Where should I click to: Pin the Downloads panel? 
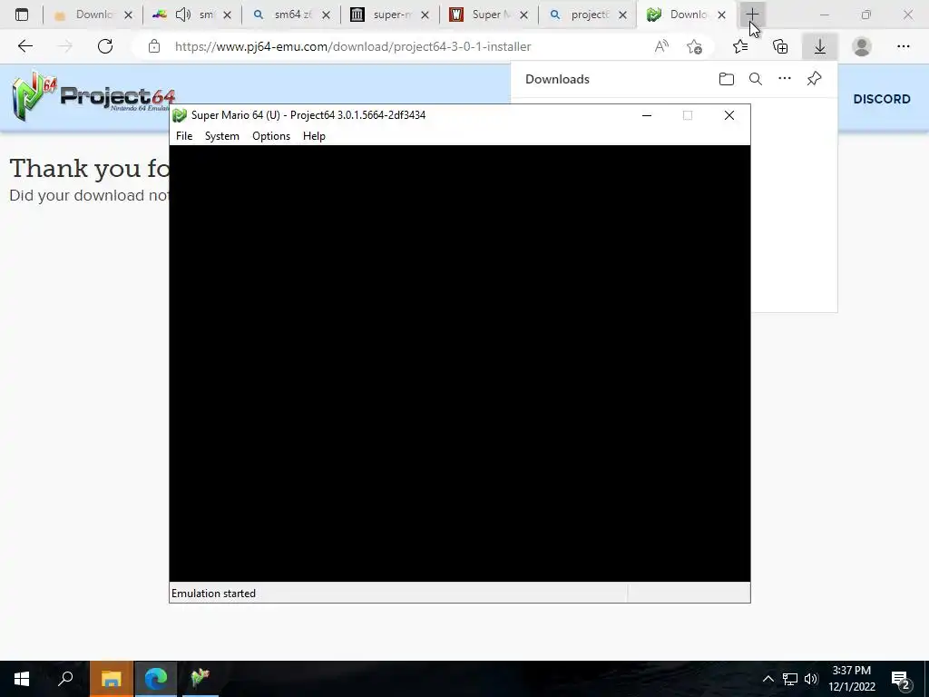(x=814, y=79)
